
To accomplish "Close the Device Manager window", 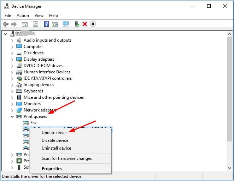I will pos(225,6).
